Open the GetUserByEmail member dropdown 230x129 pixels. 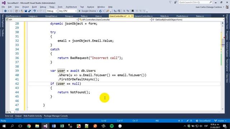(x=188, y=20)
